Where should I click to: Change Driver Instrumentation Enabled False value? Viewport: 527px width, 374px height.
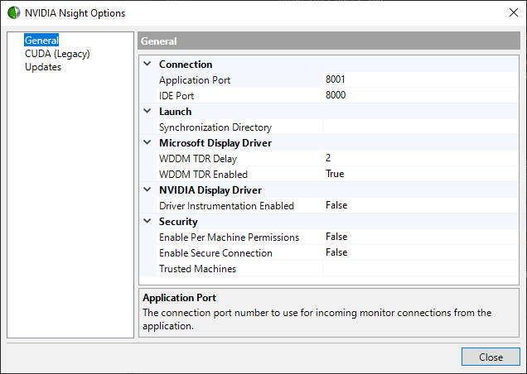(x=420, y=205)
